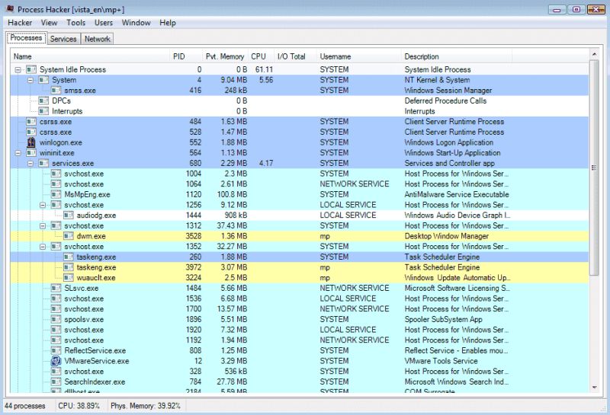
Task: Select the Processes tab
Action: pos(26,38)
